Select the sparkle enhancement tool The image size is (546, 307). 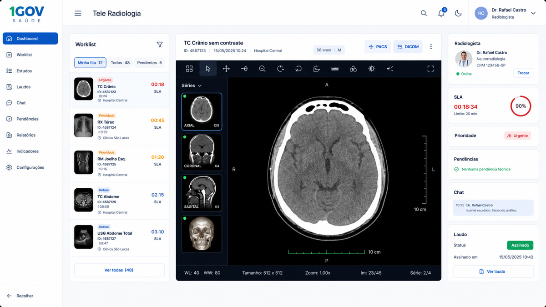tap(390, 69)
